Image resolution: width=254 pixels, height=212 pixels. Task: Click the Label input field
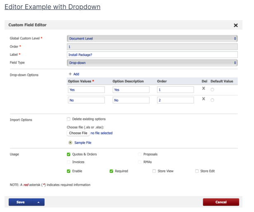(152, 54)
